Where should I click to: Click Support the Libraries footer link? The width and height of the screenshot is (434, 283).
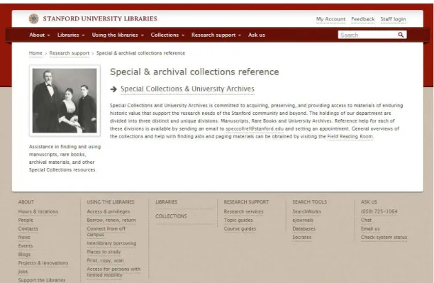[x=42, y=280]
